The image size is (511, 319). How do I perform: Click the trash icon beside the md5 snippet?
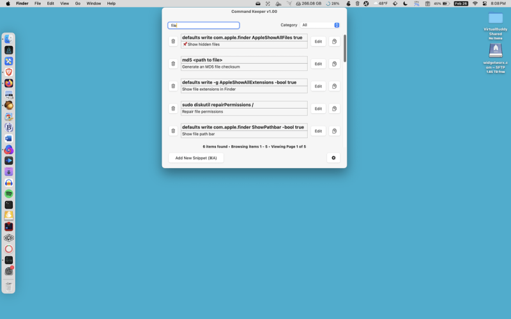(173, 64)
